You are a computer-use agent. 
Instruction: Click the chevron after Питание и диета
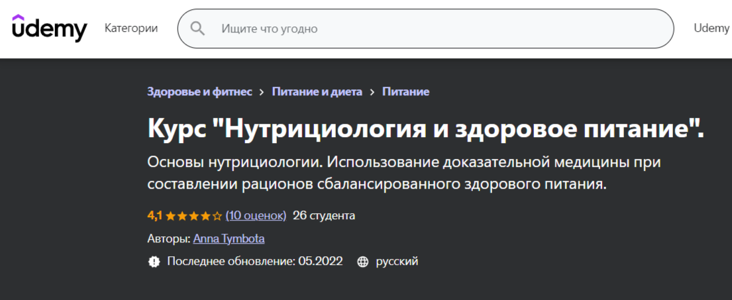point(372,92)
